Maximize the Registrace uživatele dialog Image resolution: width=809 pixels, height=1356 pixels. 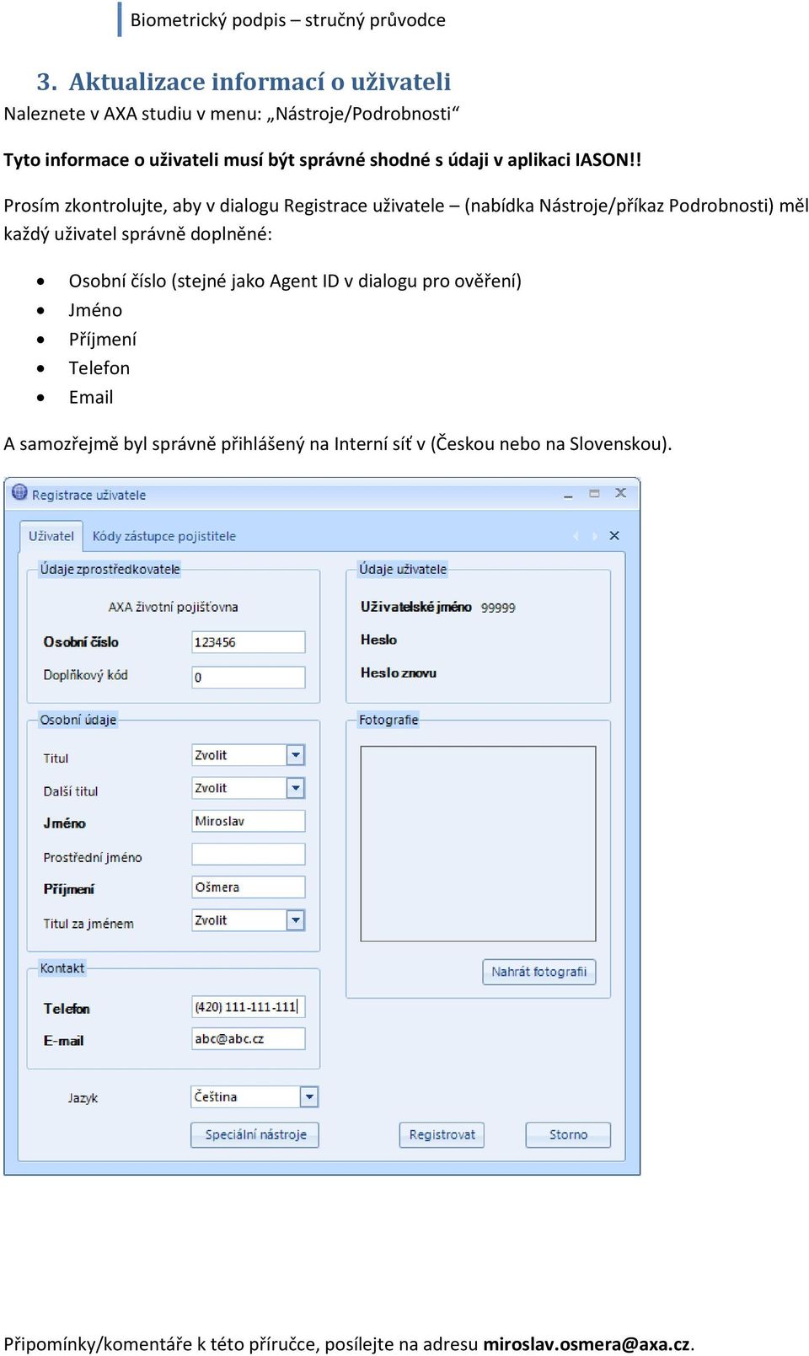click(594, 494)
